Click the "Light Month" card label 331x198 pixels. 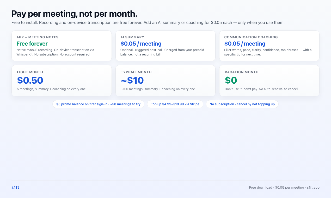point(30,72)
